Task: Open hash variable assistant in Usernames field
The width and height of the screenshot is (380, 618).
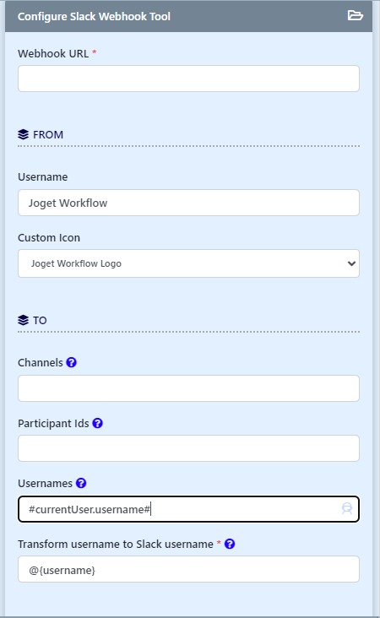Action: [347, 509]
